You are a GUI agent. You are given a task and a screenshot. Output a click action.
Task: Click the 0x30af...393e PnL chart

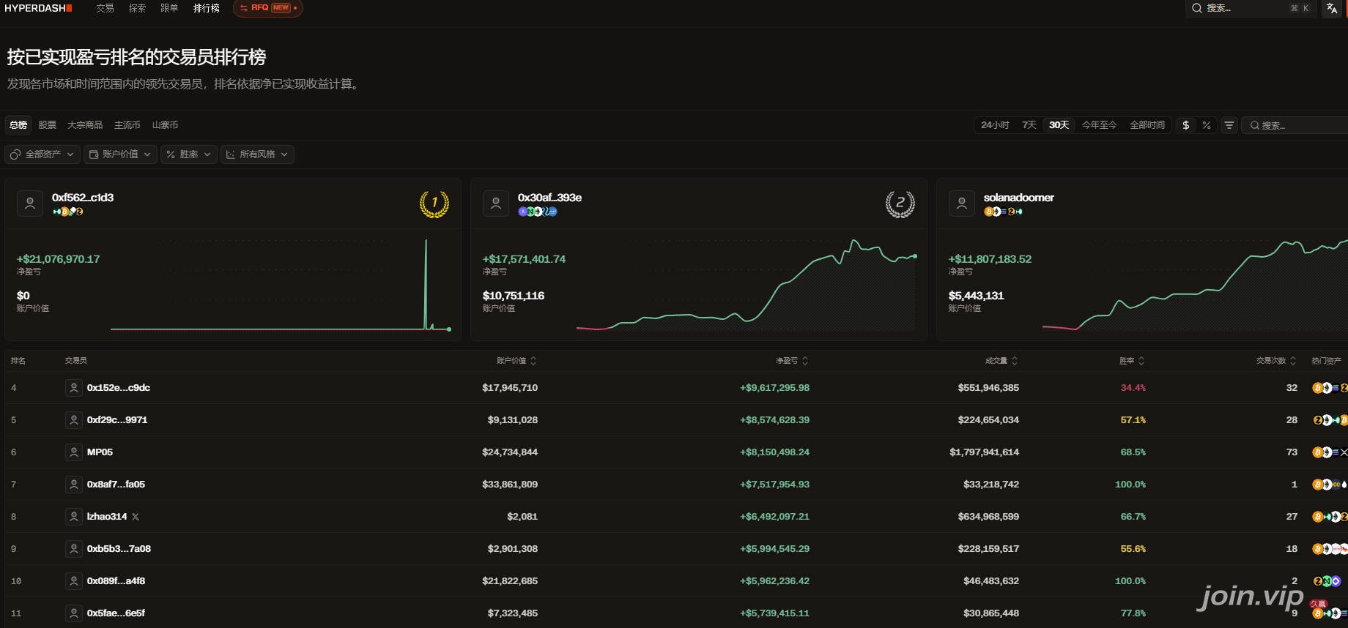(x=746, y=284)
